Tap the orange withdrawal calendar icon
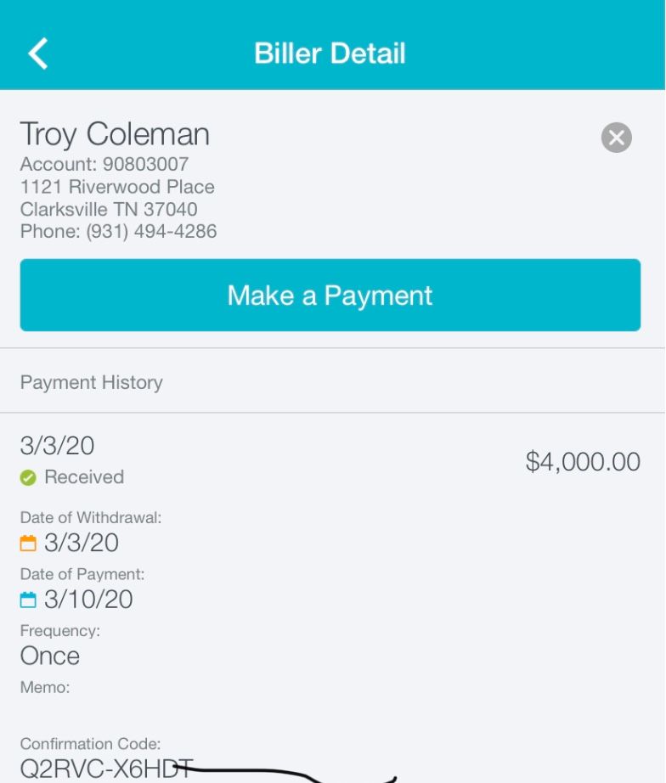 pyautogui.click(x=28, y=543)
